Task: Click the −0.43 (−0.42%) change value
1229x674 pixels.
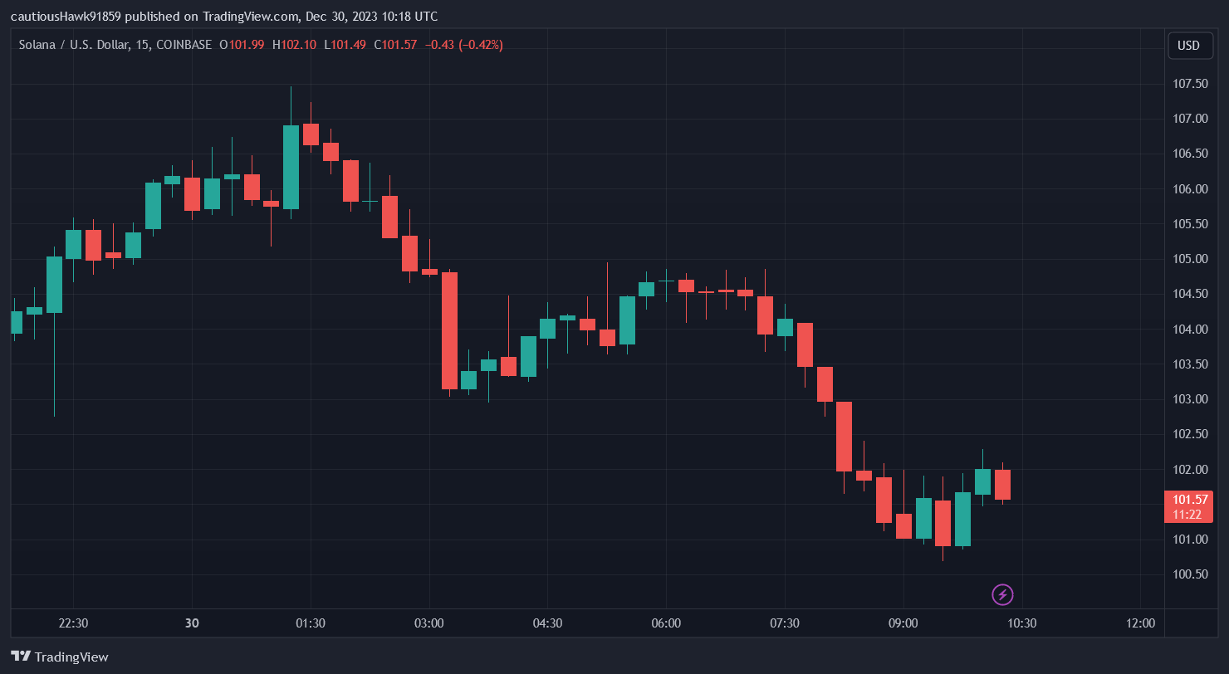Action: 463,45
